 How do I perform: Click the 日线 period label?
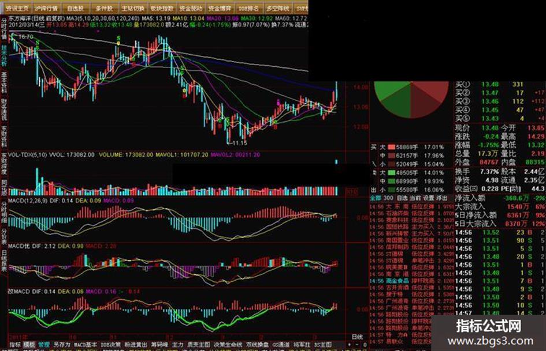357,337
